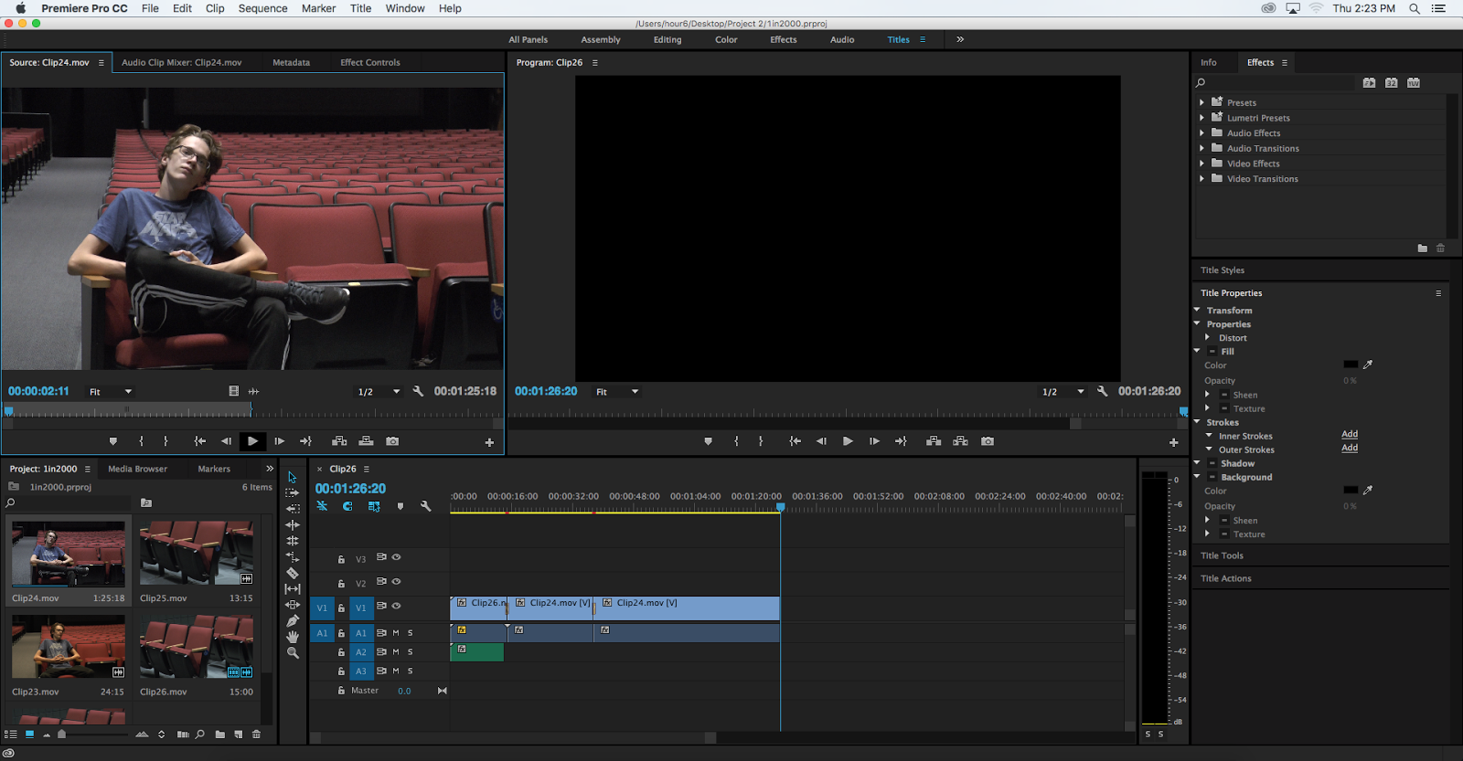The height and width of the screenshot is (761, 1463).
Task: Open the Effect Controls tab
Action: (370, 62)
